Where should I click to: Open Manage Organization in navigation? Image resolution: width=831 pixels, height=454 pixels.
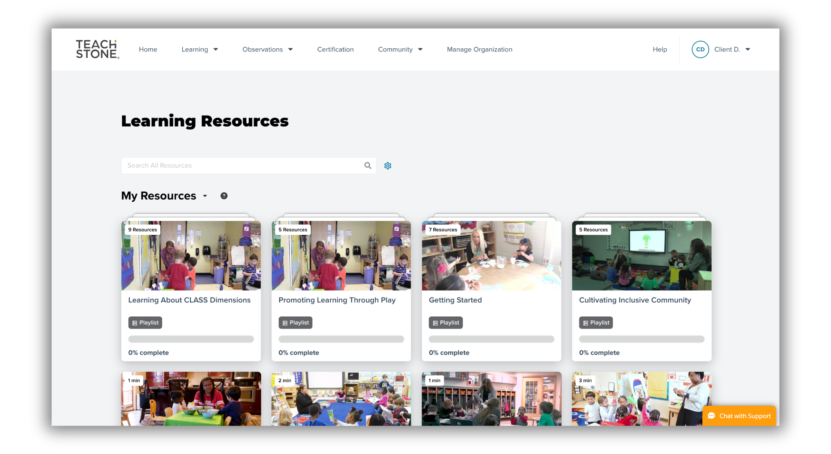(x=479, y=49)
